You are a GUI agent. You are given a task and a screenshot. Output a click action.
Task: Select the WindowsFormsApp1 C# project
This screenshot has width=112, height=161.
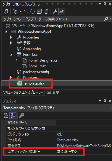pos(34,32)
